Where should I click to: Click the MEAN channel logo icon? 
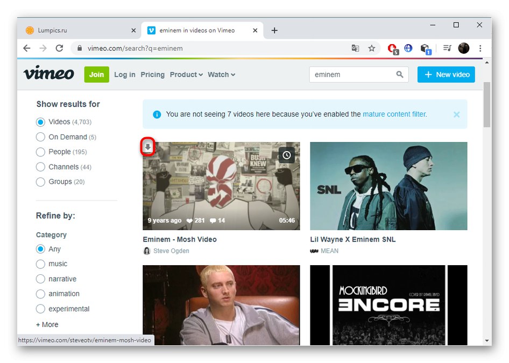pyautogui.click(x=314, y=251)
